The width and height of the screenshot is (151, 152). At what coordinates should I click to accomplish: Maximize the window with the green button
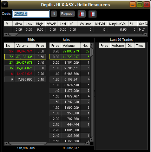140,5
